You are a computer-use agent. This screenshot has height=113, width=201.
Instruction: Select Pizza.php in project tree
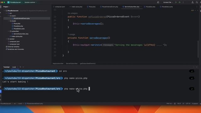(x=17, y=24)
